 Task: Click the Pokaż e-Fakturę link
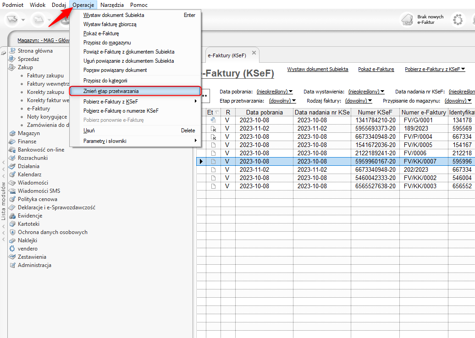click(376, 69)
